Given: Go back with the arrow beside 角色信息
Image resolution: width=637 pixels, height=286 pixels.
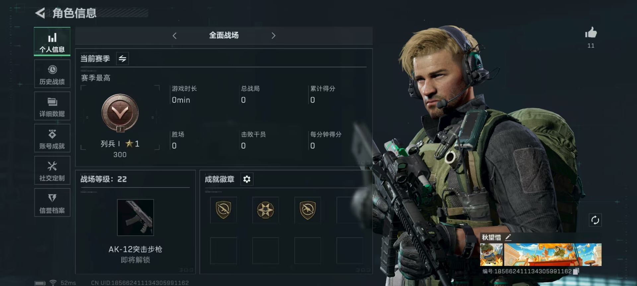Looking at the screenshot, I should pyautogui.click(x=40, y=13).
